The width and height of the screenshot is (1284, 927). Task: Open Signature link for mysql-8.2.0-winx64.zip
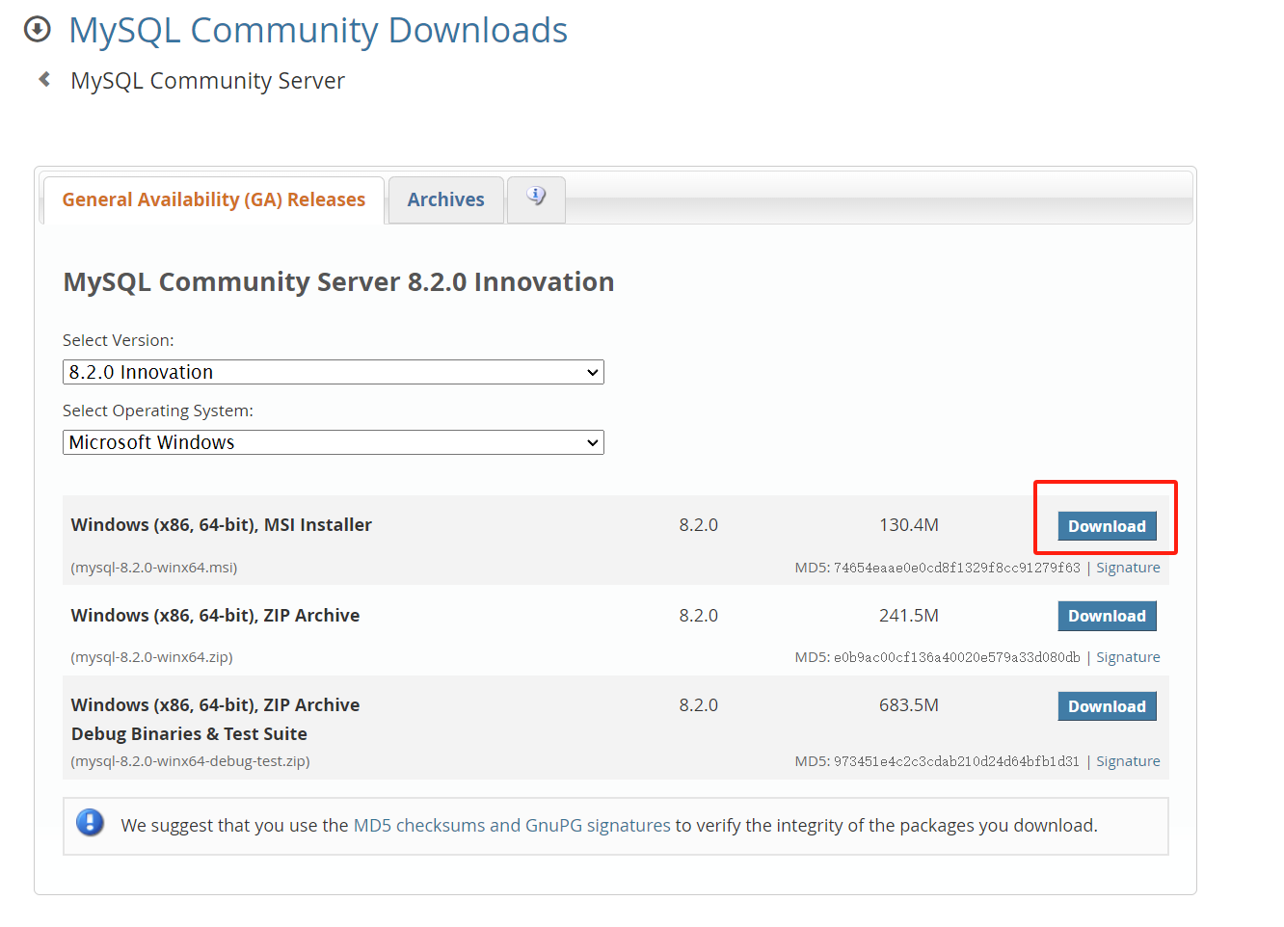point(1128,657)
